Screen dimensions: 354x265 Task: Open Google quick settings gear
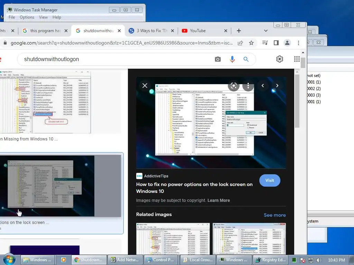pos(279,59)
